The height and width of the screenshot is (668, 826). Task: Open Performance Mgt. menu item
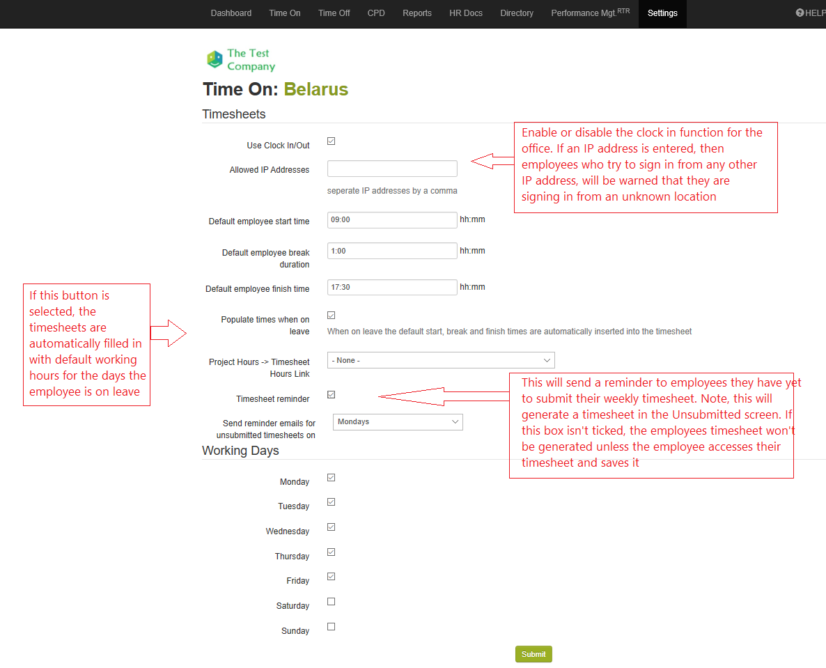(590, 13)
